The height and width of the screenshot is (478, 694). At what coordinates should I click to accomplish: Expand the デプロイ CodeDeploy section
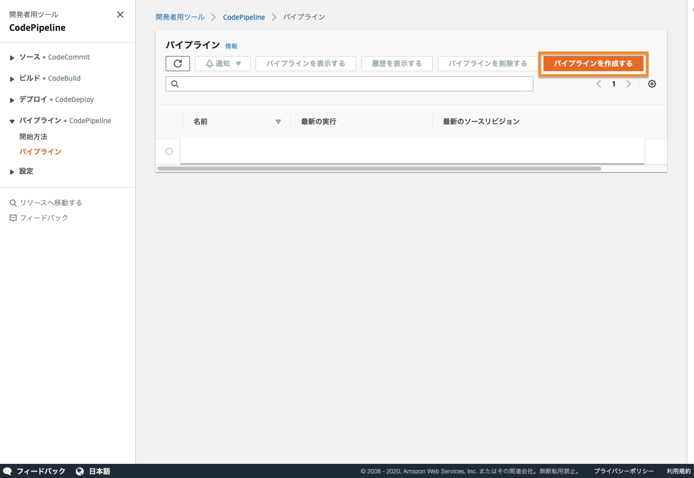pyautogui.click(x=12, y=100)
